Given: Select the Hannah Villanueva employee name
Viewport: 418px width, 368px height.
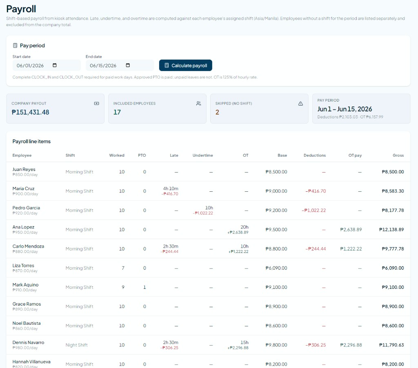Looking at the screenshot, I should 31,361.
